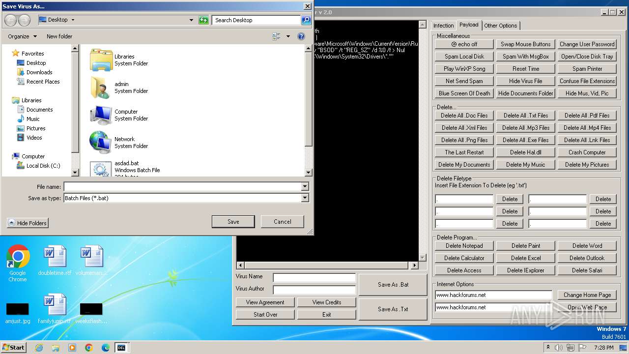Click the search magnifier icon
The height and width of the screenshot is (354, 629).
click(x=306, y=20)
